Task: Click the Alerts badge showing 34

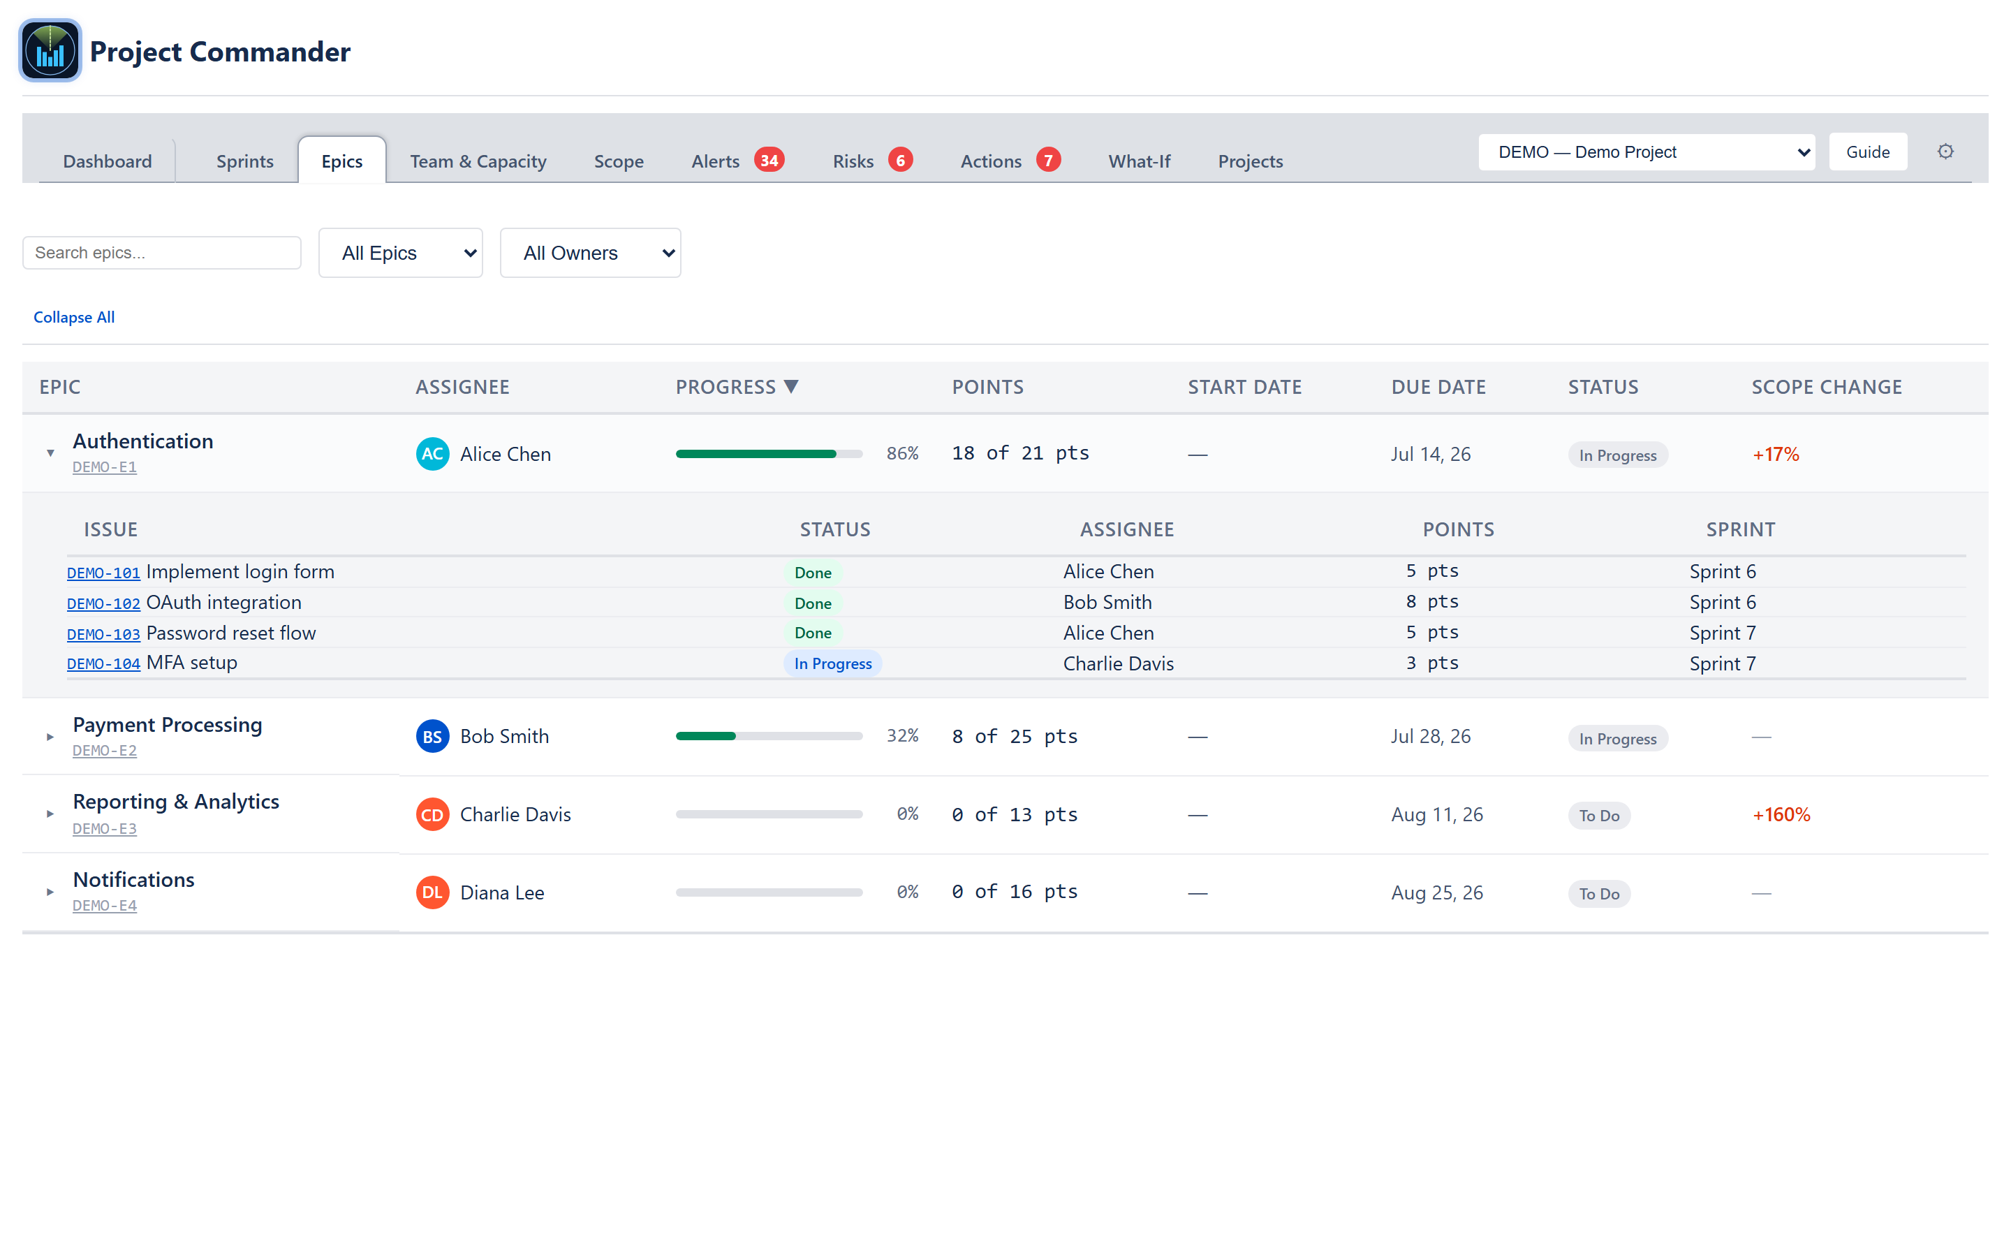Action: pos(769,160)
